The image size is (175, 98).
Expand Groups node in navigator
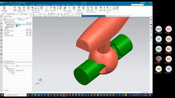pyautogui.click(x=4, y=32)
